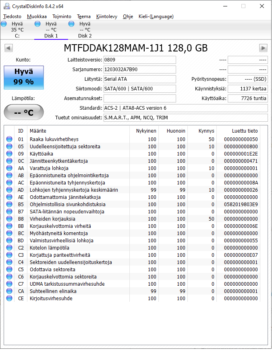Select the Odottavia sektoreita row
The width and height of the screenshot is (272, 350).
pos(132,269)
